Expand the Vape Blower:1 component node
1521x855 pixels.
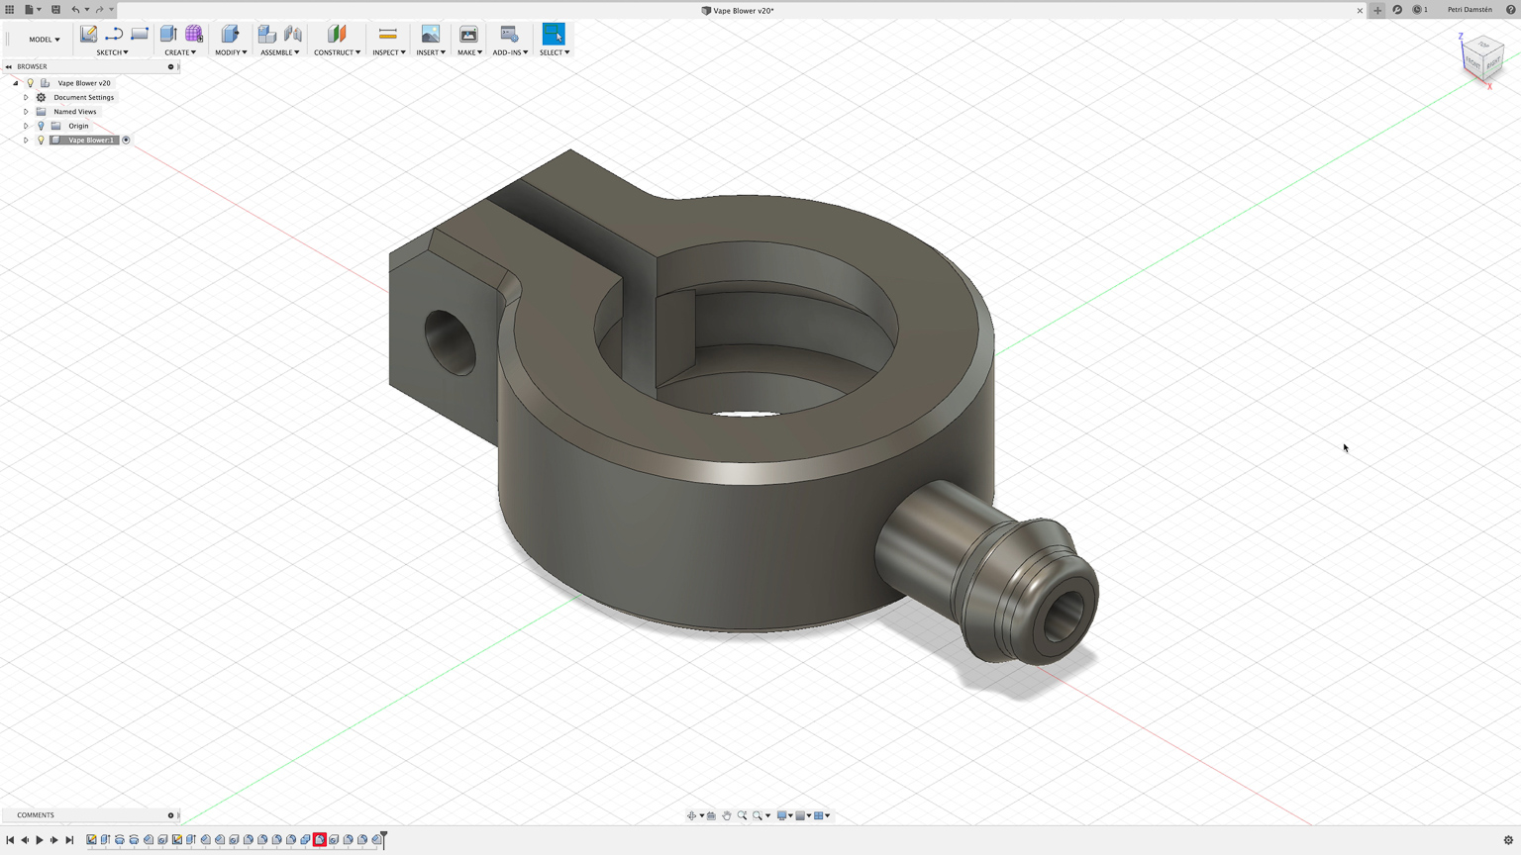pos(26,141)
